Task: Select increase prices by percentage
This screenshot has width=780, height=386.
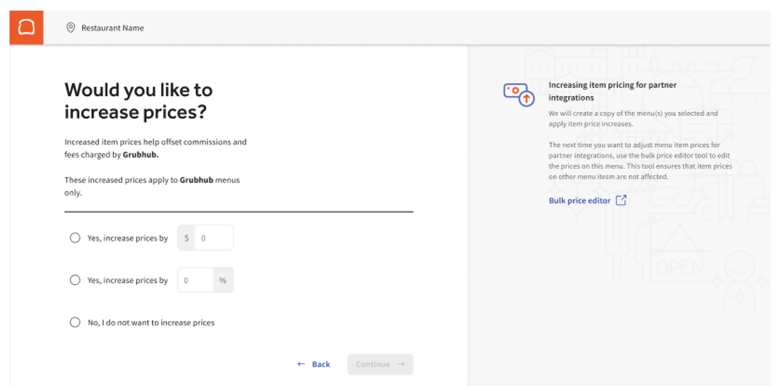Action: [75, 279]
